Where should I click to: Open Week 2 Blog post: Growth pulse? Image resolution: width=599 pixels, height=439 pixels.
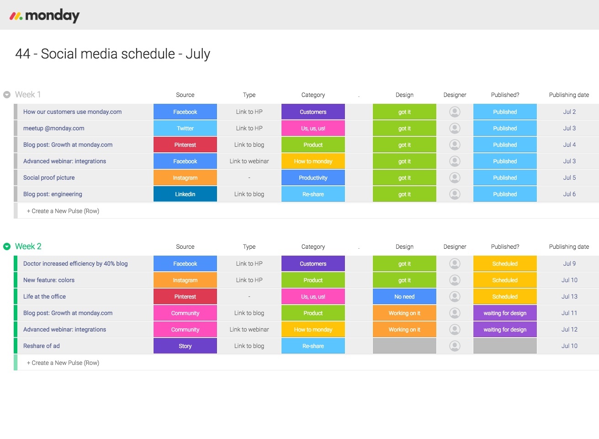pos(68,313)
